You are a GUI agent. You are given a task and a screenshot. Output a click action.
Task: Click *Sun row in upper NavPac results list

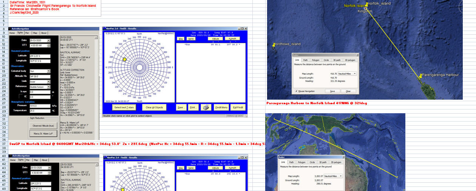click(x=211, y=45)
